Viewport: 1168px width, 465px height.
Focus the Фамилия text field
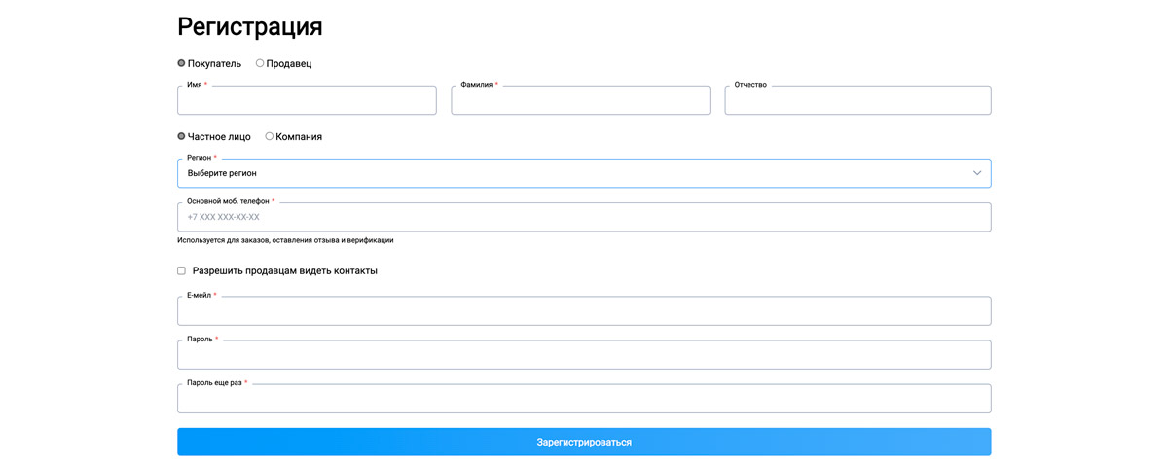coord(580,101)
